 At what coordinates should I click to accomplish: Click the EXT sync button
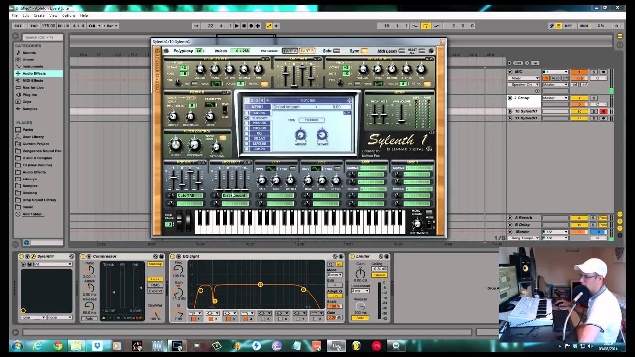coord(18,26)
